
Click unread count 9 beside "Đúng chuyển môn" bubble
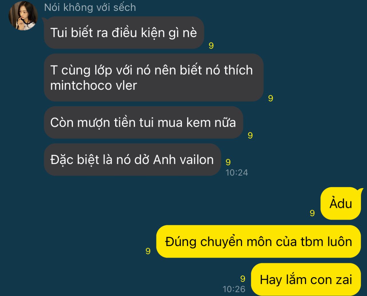pos(148,251)
